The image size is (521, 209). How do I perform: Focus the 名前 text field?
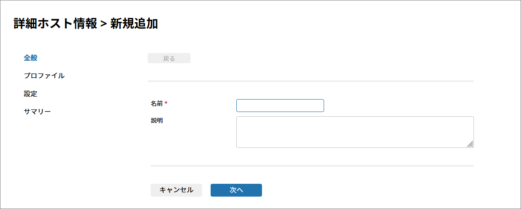click(280, 106)
